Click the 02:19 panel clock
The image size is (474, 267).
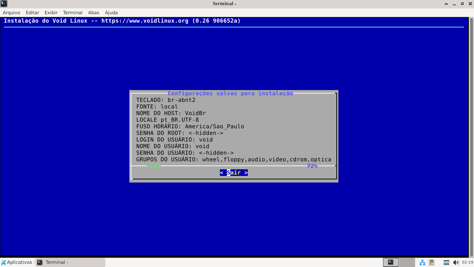tap(467, 262)
